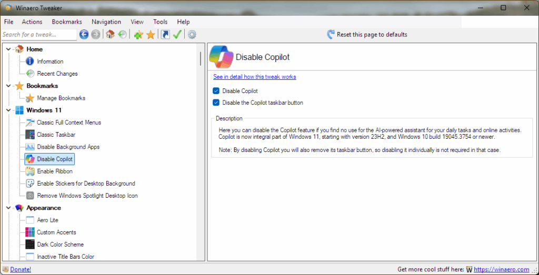Click the Enable Ribbon icon
The width and height of the screenshot is (539, 275).
[30, 171]
